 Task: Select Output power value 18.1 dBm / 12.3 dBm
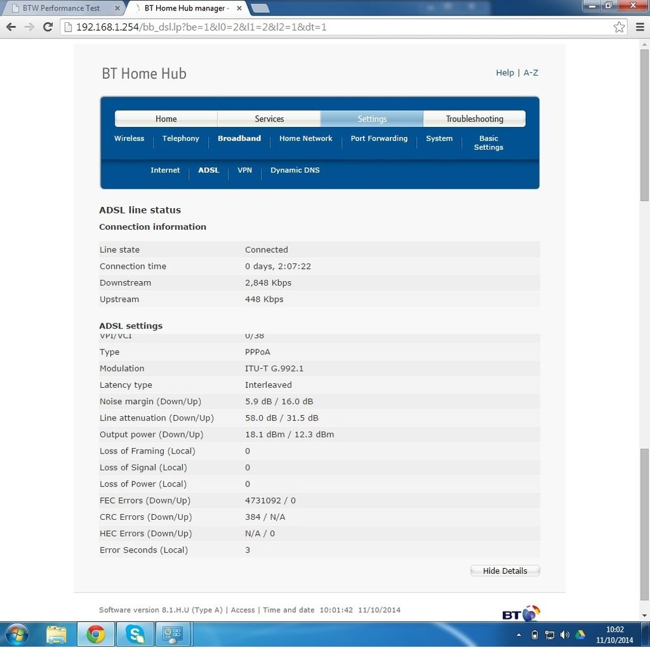(x=290, y=435)
